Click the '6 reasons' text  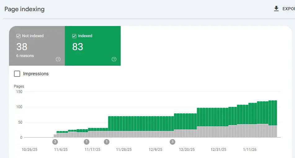[x=25, y=56]
